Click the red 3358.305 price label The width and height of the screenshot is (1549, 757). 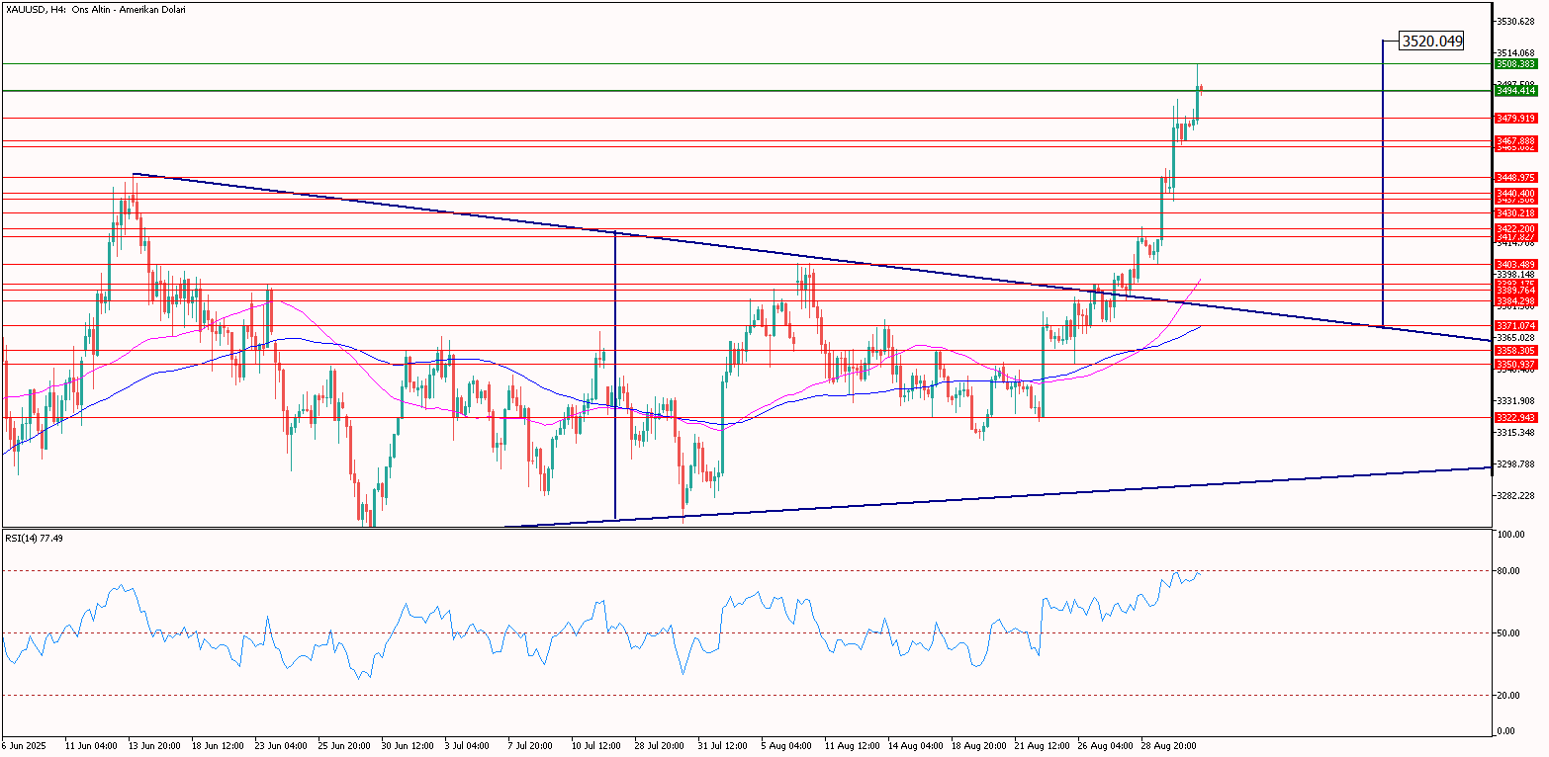(1515, 350)
